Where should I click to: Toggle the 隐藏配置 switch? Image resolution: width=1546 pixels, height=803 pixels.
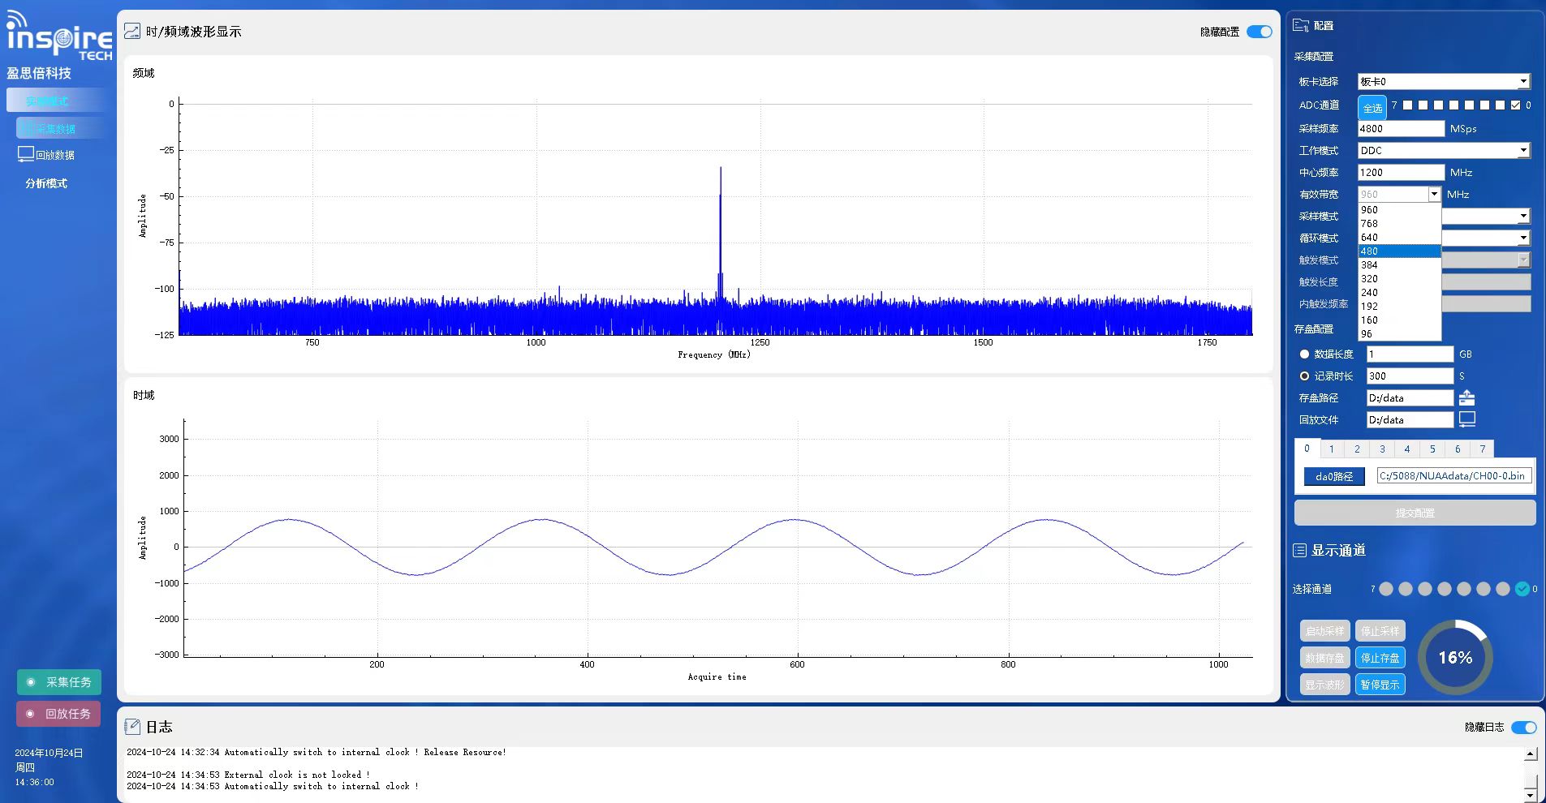click(x=1259, y=32)
